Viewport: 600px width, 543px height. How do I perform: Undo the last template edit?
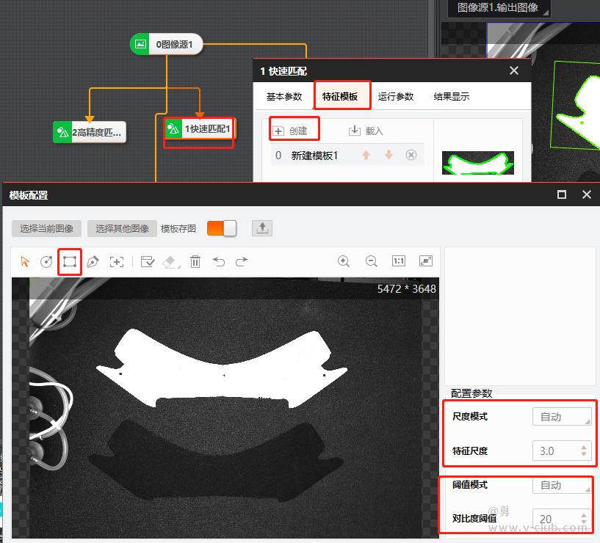(219, 261)
